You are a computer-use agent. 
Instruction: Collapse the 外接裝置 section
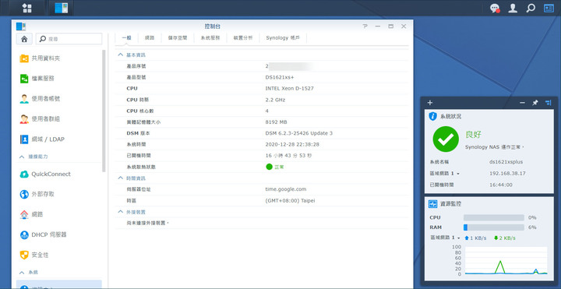click(x=121, y=212)
